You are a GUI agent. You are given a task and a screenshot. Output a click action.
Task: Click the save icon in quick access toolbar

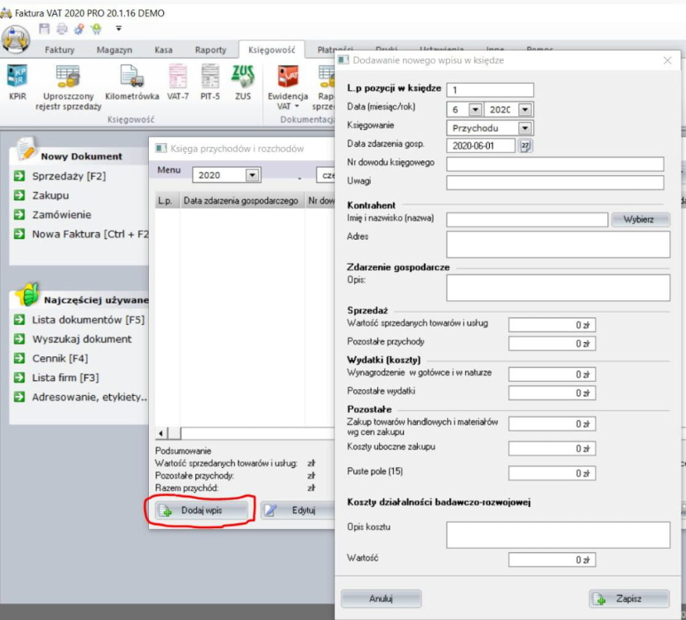pos(46,29)
